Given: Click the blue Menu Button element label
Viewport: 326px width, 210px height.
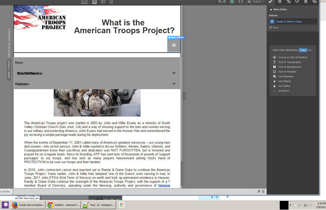Looking at the screenshot, I should pos(176,37).
